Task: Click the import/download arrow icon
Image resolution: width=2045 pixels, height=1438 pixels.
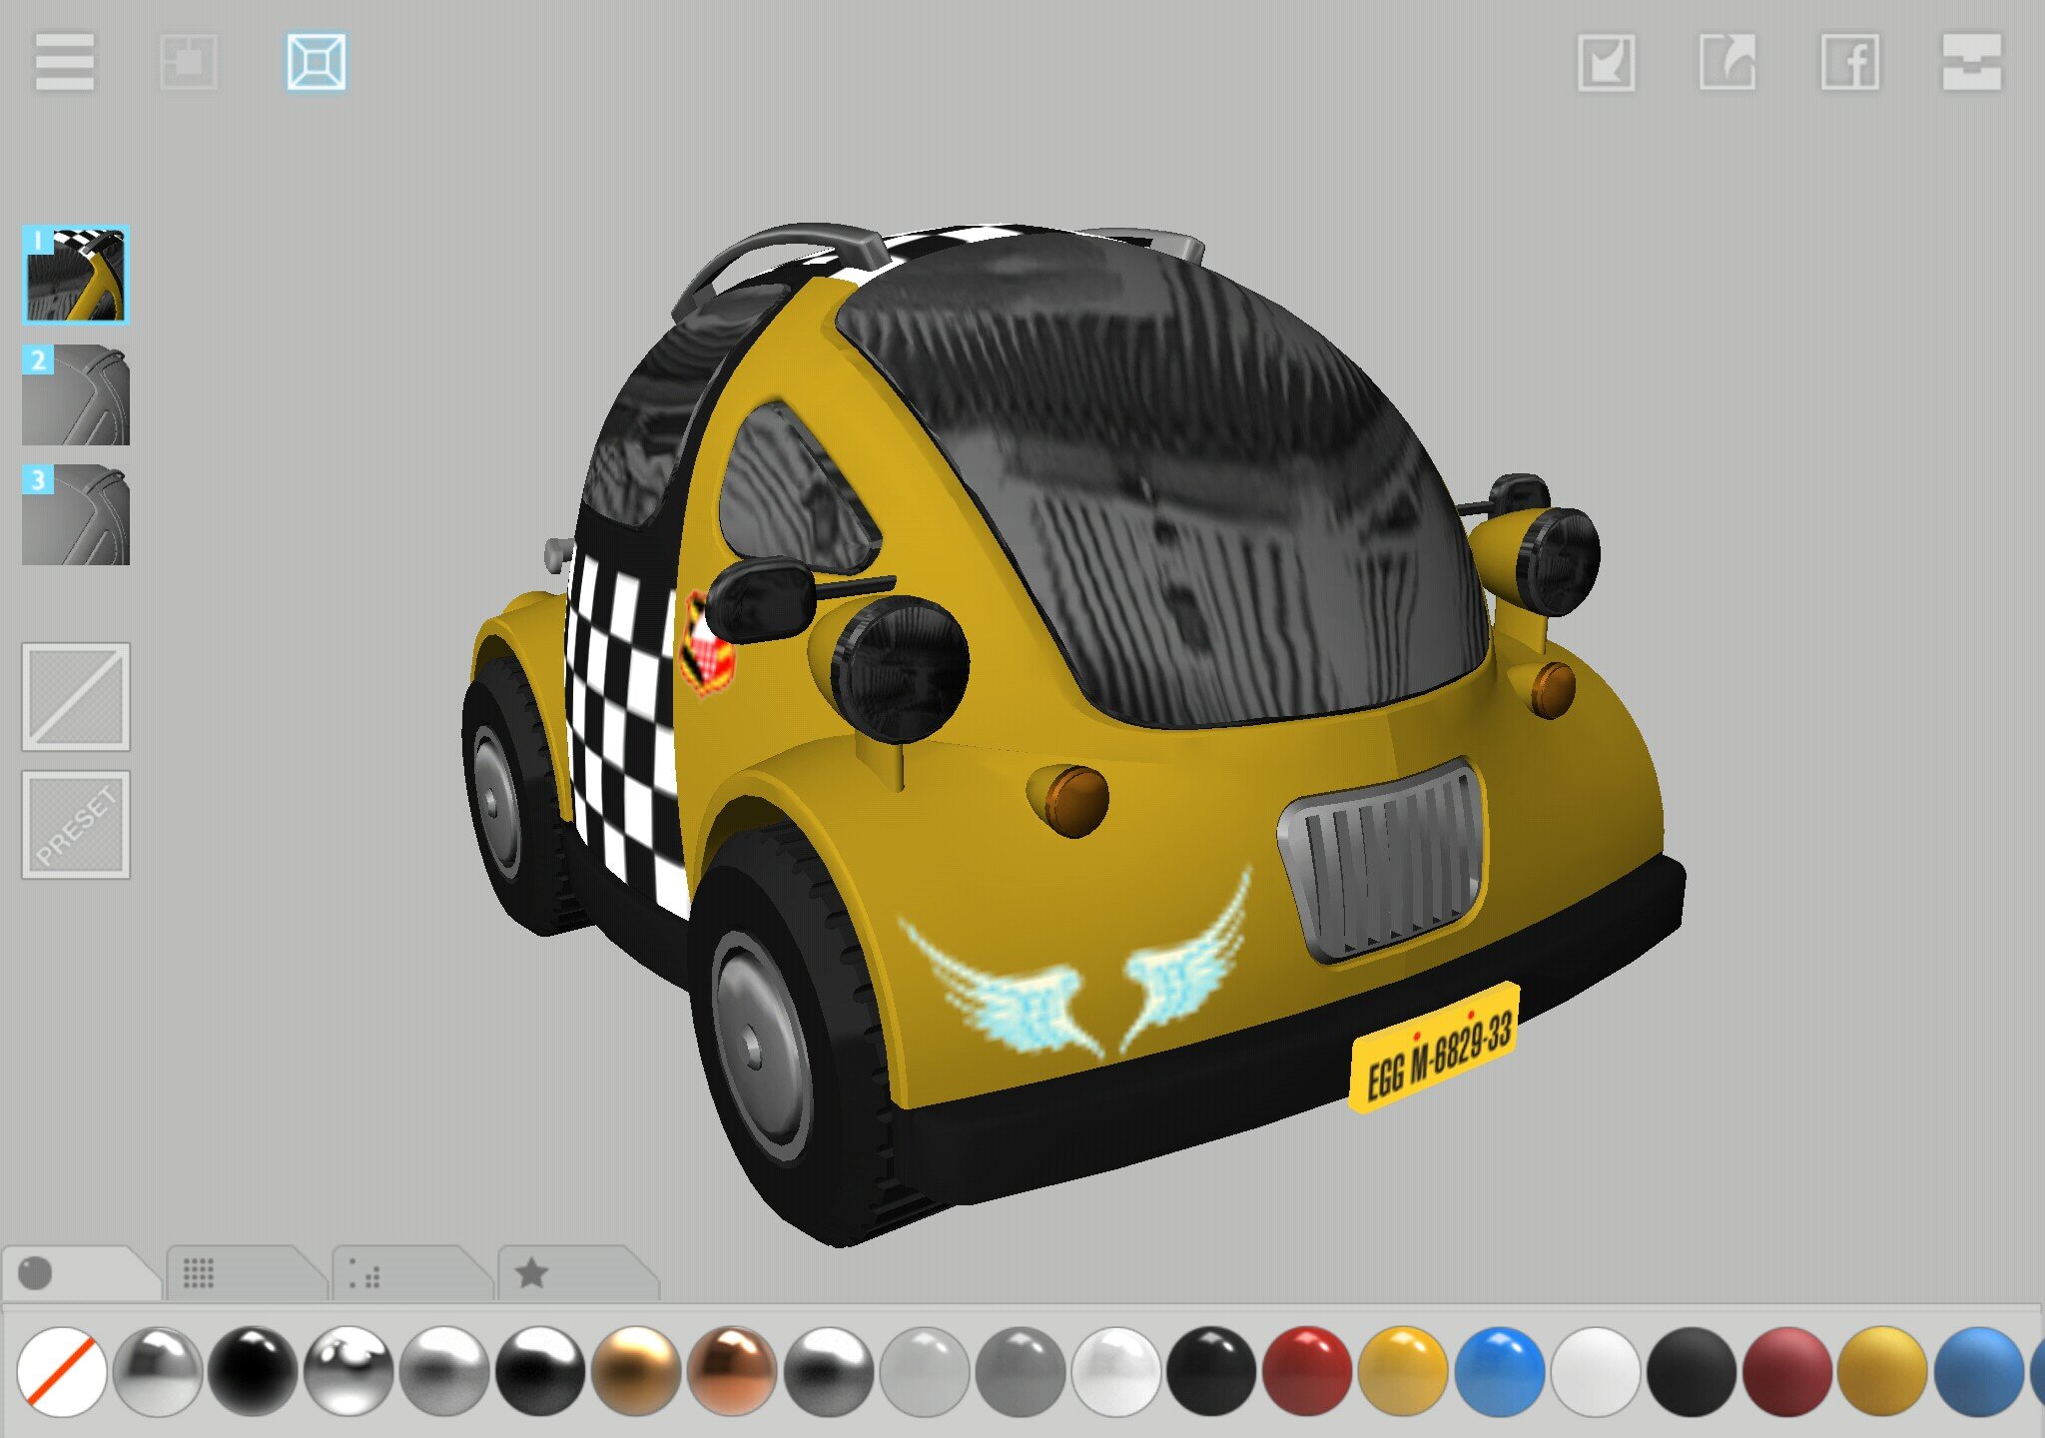Action: pos(1606,63)
